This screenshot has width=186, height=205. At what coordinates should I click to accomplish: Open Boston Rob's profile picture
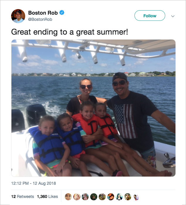point(18,16)
